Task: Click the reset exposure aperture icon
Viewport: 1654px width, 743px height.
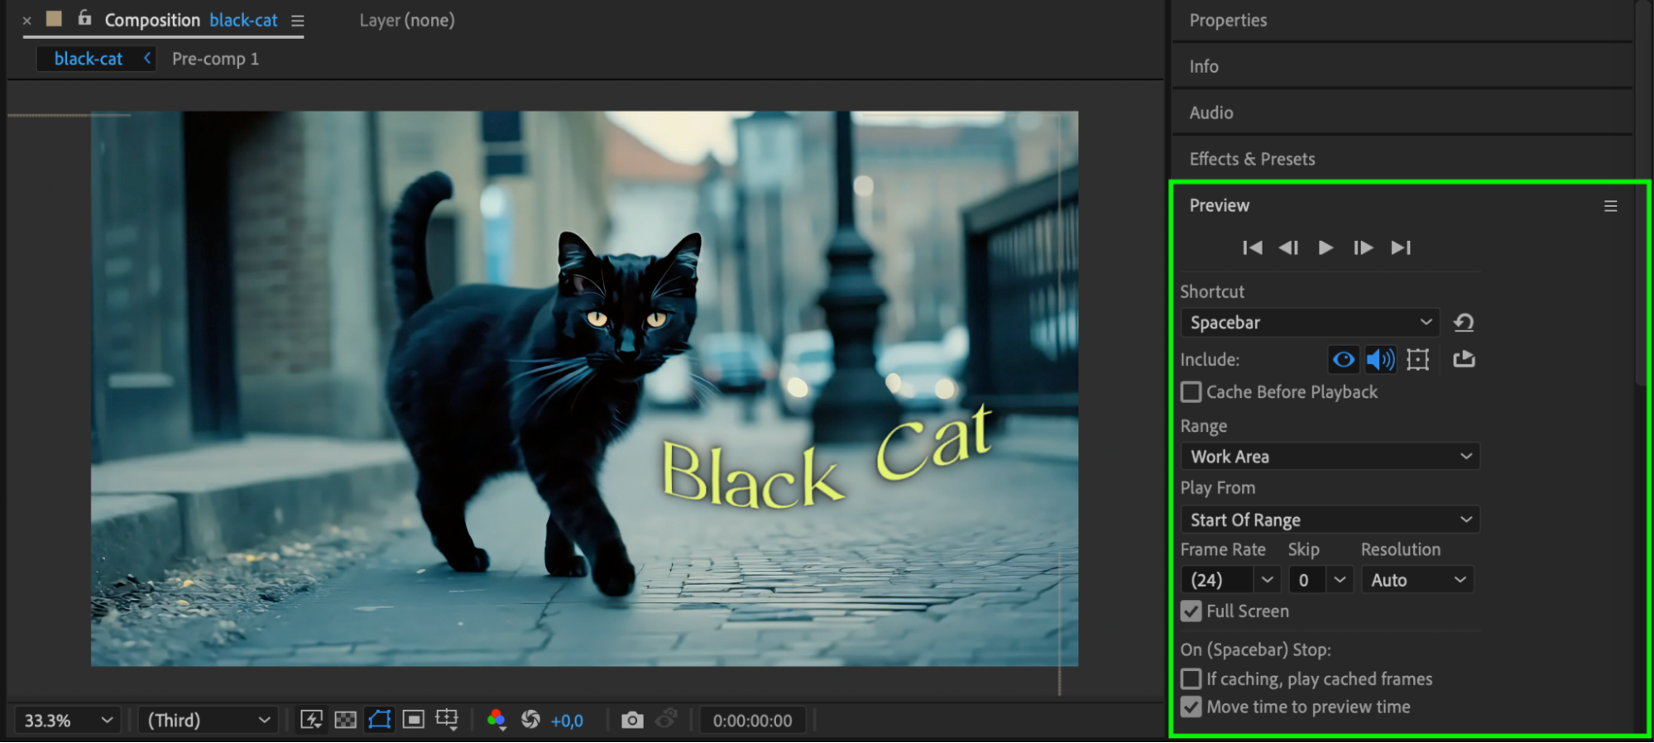Action: click(x=530, y=720)
